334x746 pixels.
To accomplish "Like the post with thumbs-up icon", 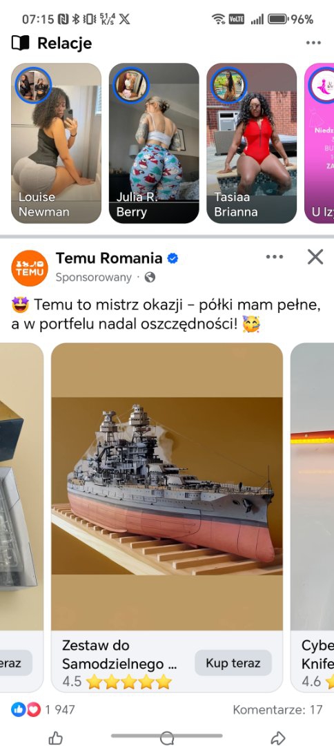I will point(56,738).
